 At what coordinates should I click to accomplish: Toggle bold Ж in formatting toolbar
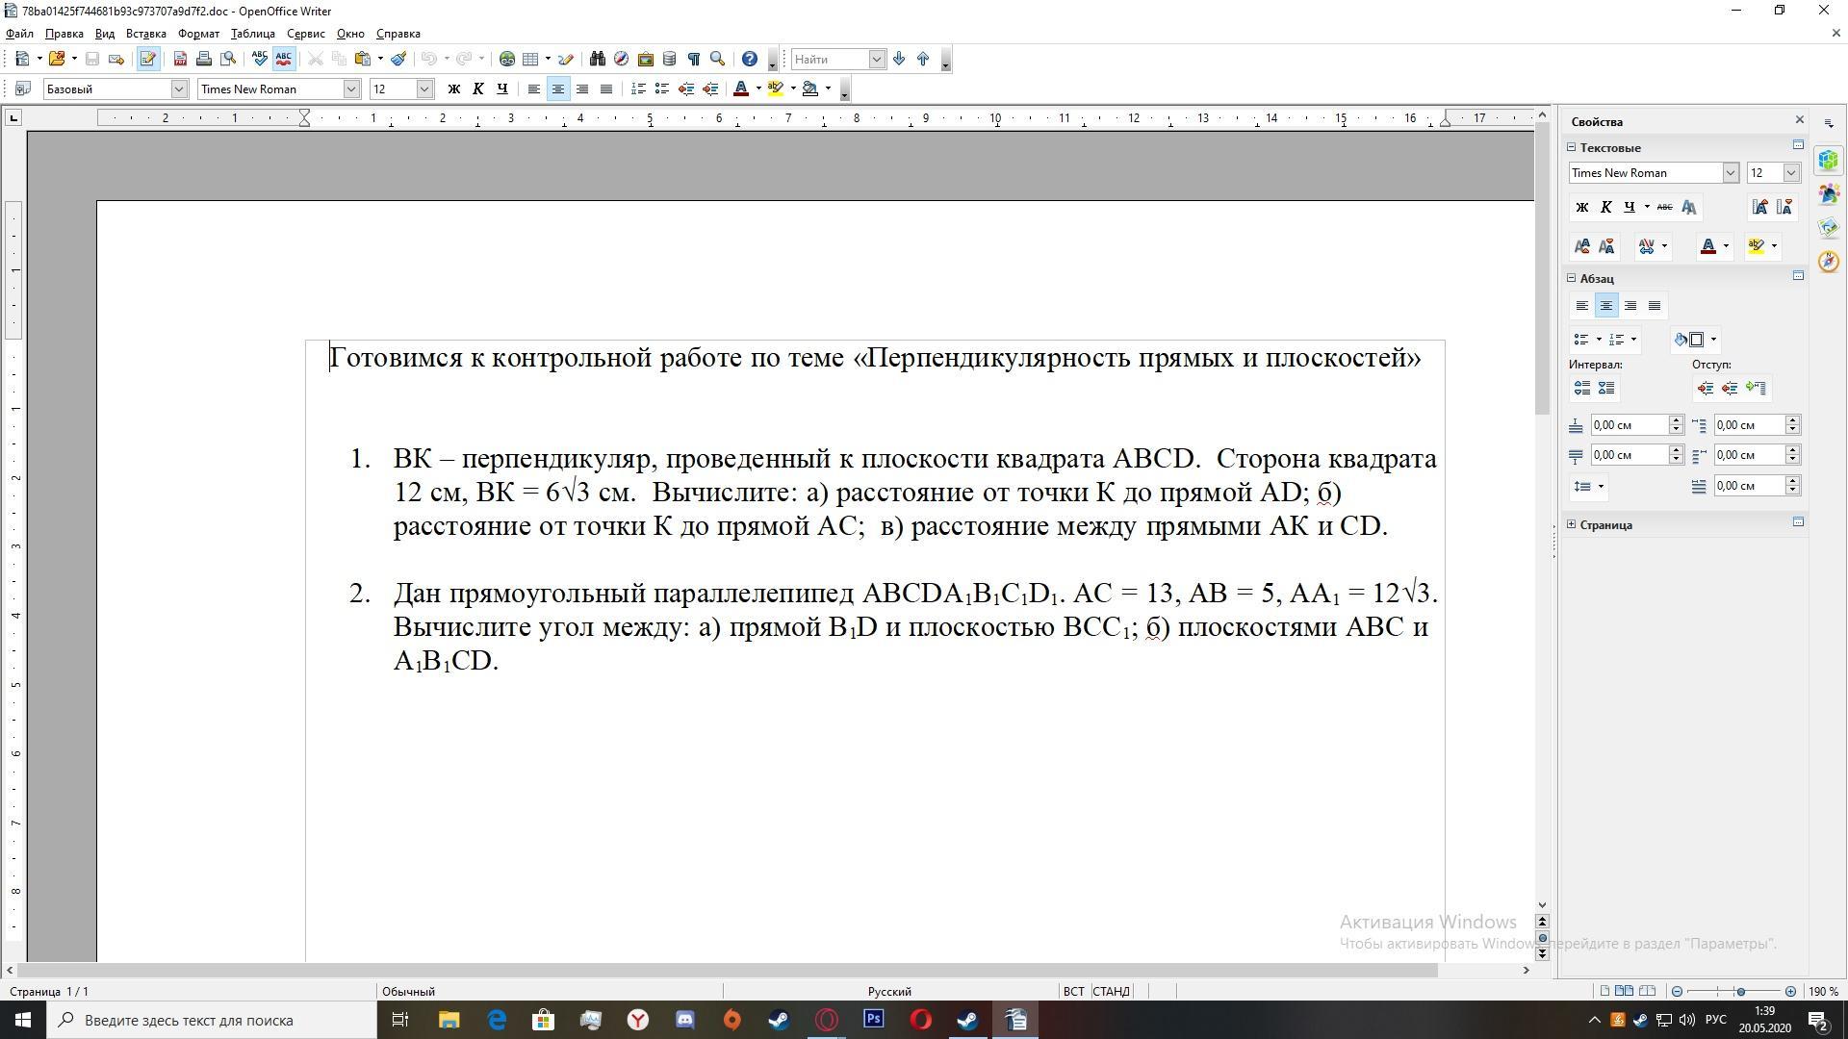pyautogui.click(x=453, y=89)
